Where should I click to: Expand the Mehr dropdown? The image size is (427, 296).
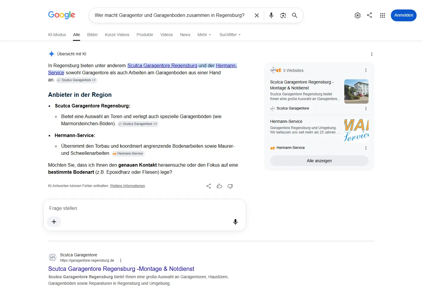pos(204,35)
